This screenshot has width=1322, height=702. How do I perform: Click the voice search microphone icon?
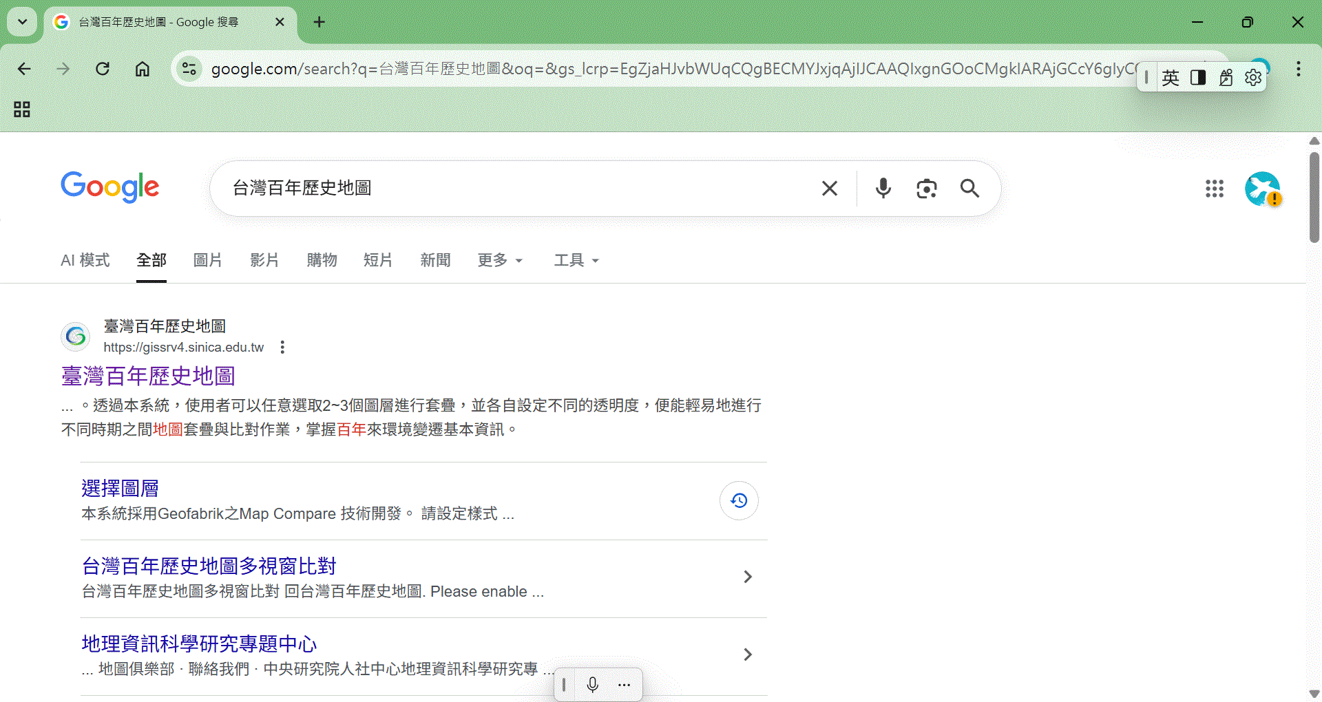[883, 188]
